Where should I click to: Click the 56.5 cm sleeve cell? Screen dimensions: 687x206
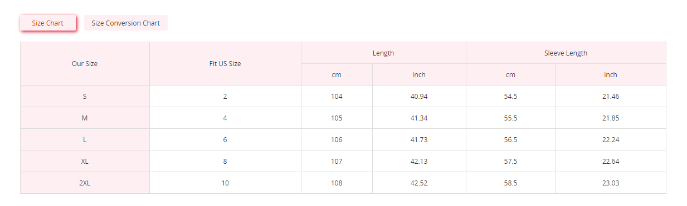point(511,139)
